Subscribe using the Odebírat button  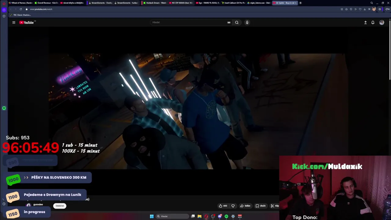60,206
